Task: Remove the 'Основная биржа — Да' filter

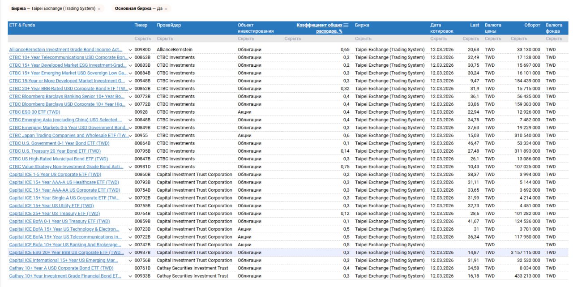Action: pos(166,9)
